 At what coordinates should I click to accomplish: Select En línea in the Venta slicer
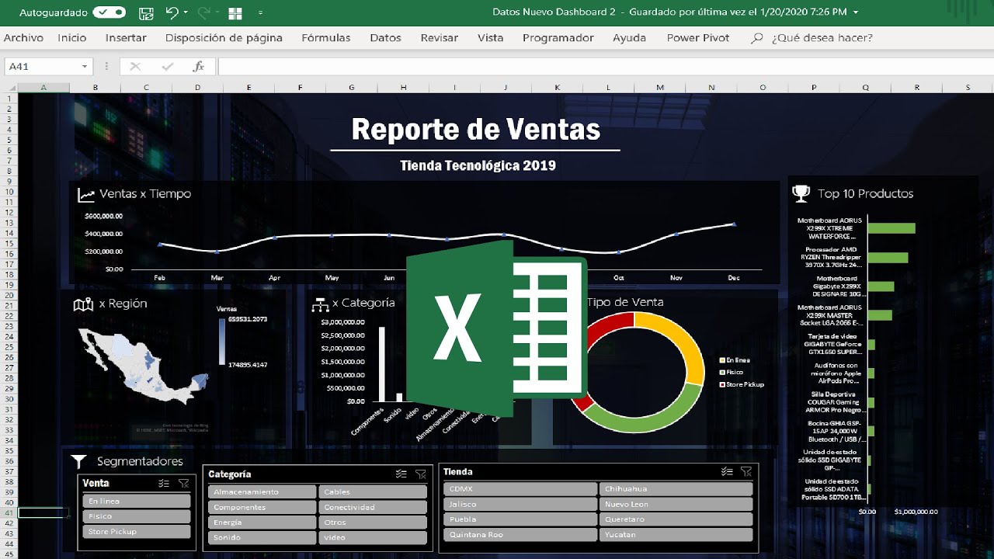pos(137,502)
